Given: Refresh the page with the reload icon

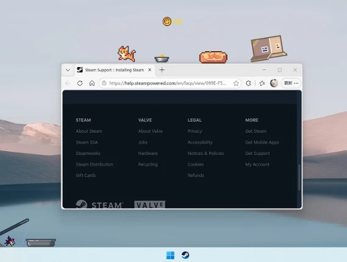Looking at the screenshot, I should click(80, 83).
